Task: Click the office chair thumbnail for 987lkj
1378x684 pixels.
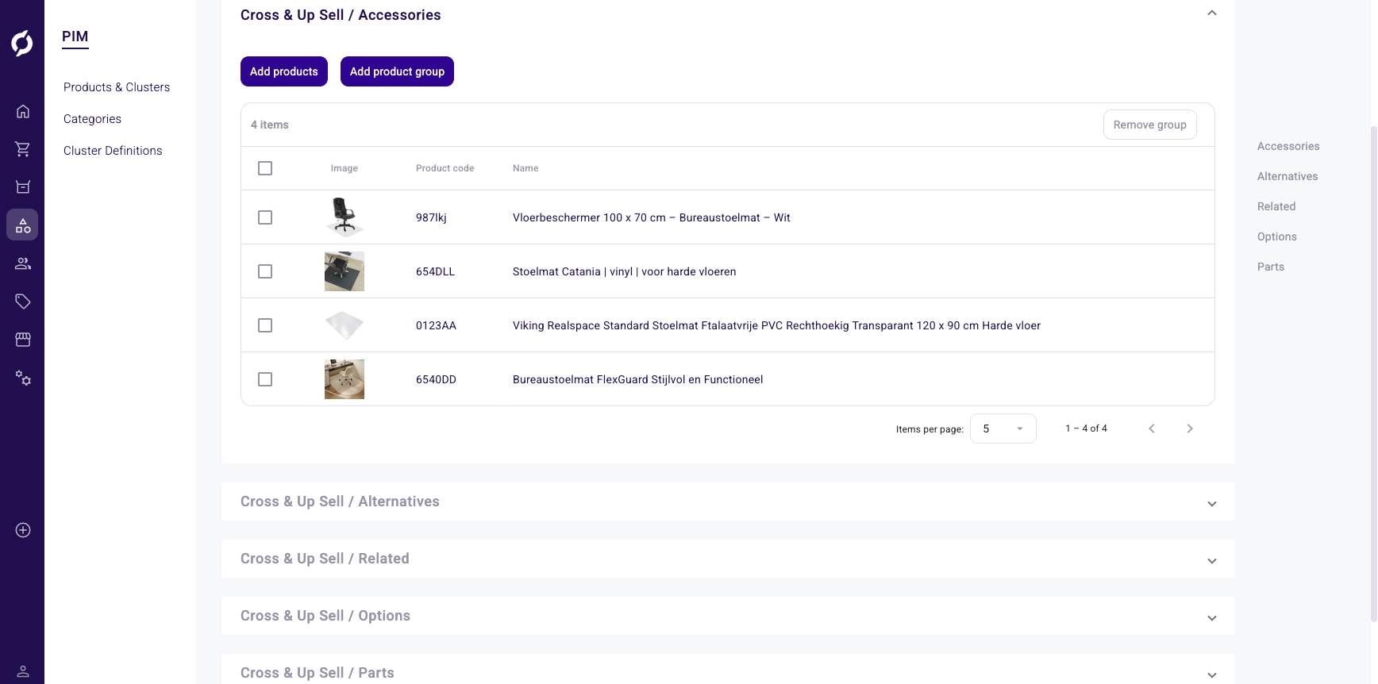Action: [x=344, y=217]
